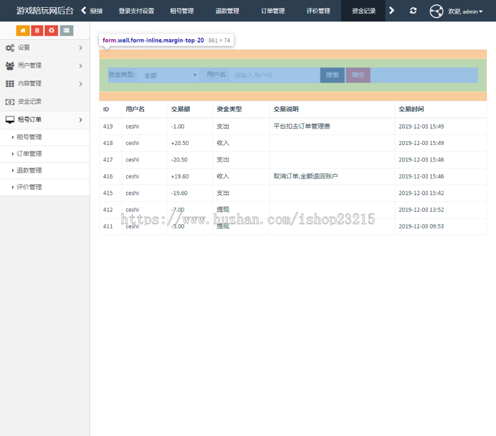
Task: Click the admin avatar icon
Action: click(436, 11)
